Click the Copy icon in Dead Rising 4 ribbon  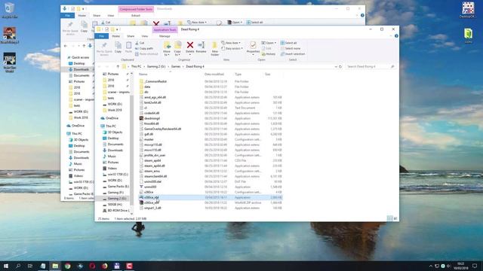pos(118,47)
